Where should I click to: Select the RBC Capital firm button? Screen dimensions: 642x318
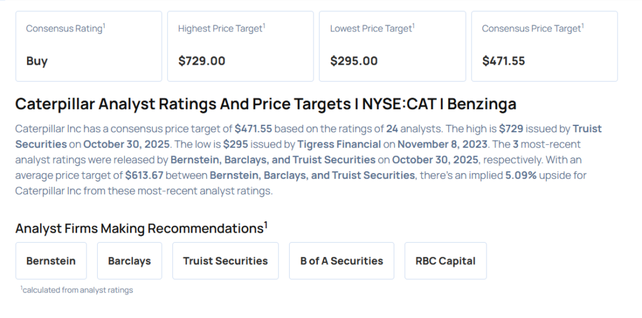click(x=445, y=261)
